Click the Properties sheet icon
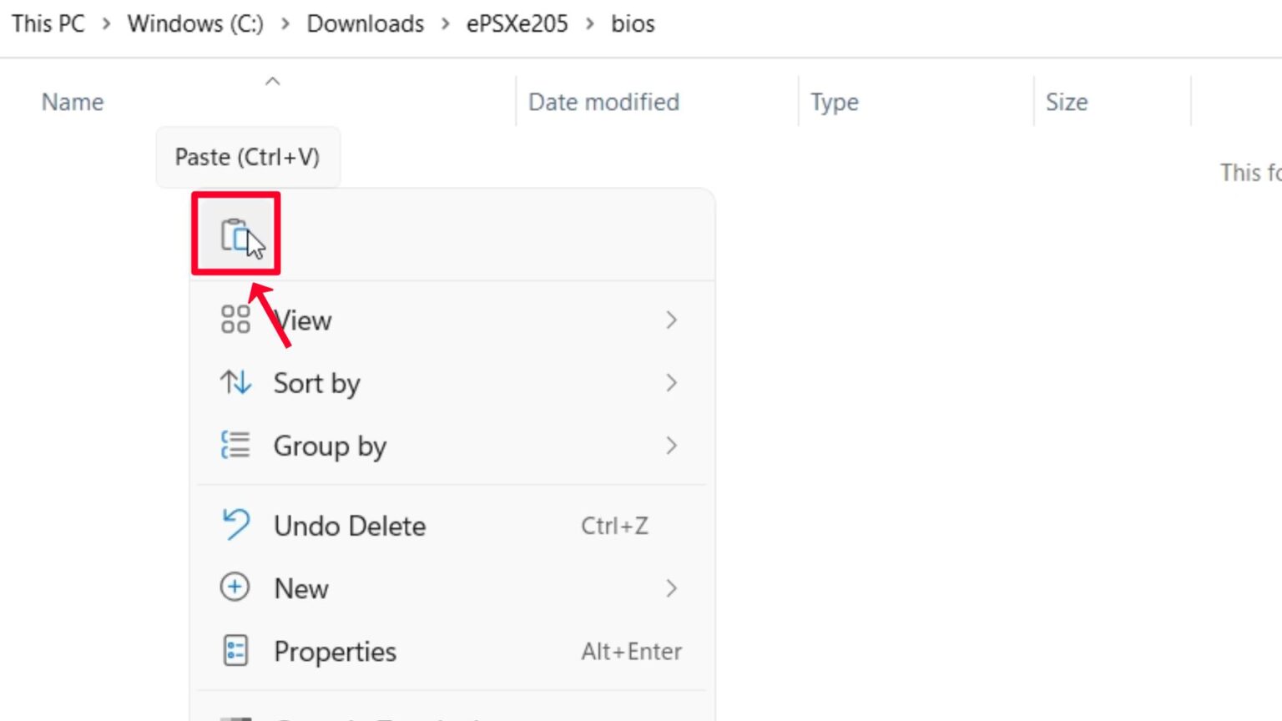The height and width of the screenshot is (721, 1282). [x=235, y=651]
